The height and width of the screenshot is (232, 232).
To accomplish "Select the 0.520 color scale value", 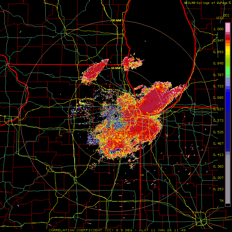I will 218,132.
